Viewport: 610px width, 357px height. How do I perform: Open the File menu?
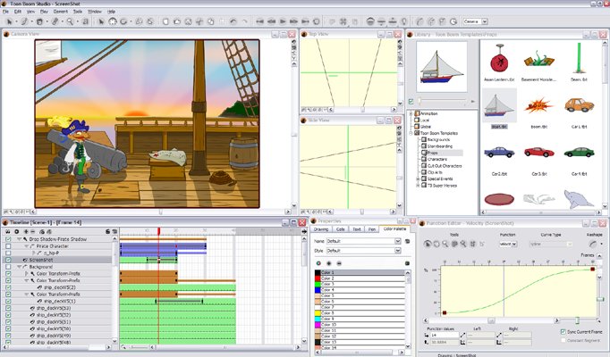click(5, 12)
